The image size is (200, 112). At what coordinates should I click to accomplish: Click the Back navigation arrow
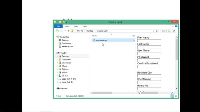click(x=57, y=31)
